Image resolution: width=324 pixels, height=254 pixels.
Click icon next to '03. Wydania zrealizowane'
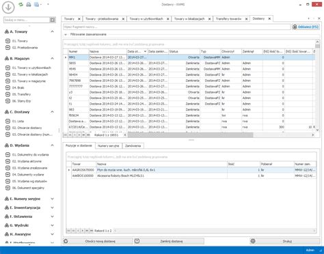point(8,168)
